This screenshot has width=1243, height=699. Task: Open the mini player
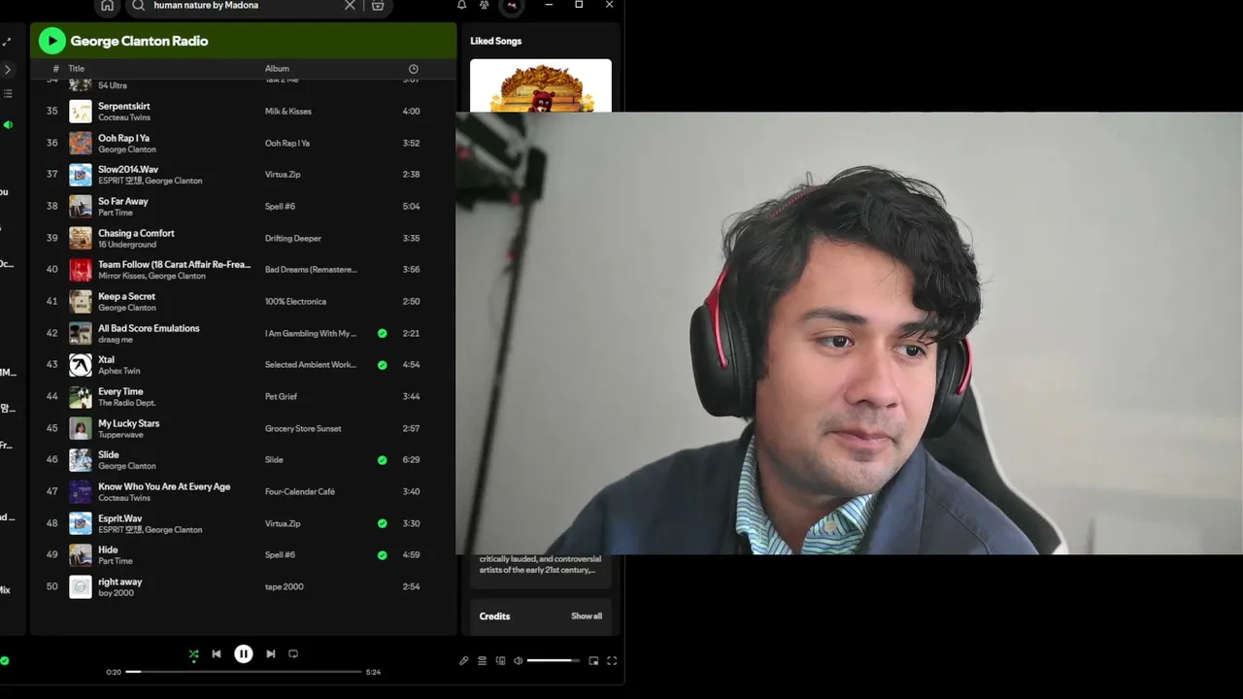593,661
